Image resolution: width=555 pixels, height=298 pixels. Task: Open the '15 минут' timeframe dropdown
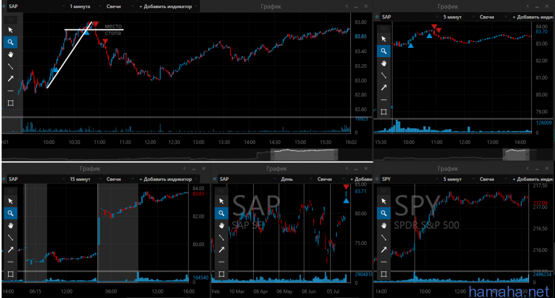(85, 179)
